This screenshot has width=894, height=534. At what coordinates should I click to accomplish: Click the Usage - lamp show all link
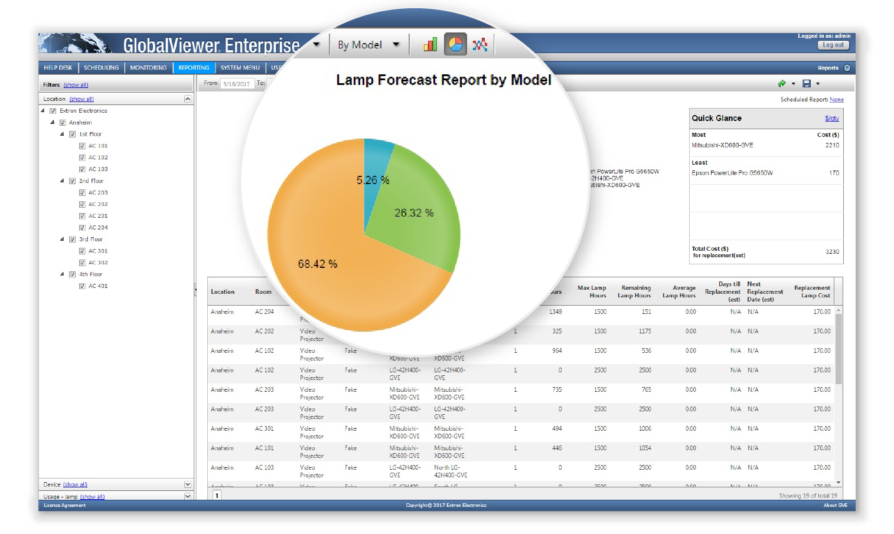pyautogui.click(x=92, y=497)
